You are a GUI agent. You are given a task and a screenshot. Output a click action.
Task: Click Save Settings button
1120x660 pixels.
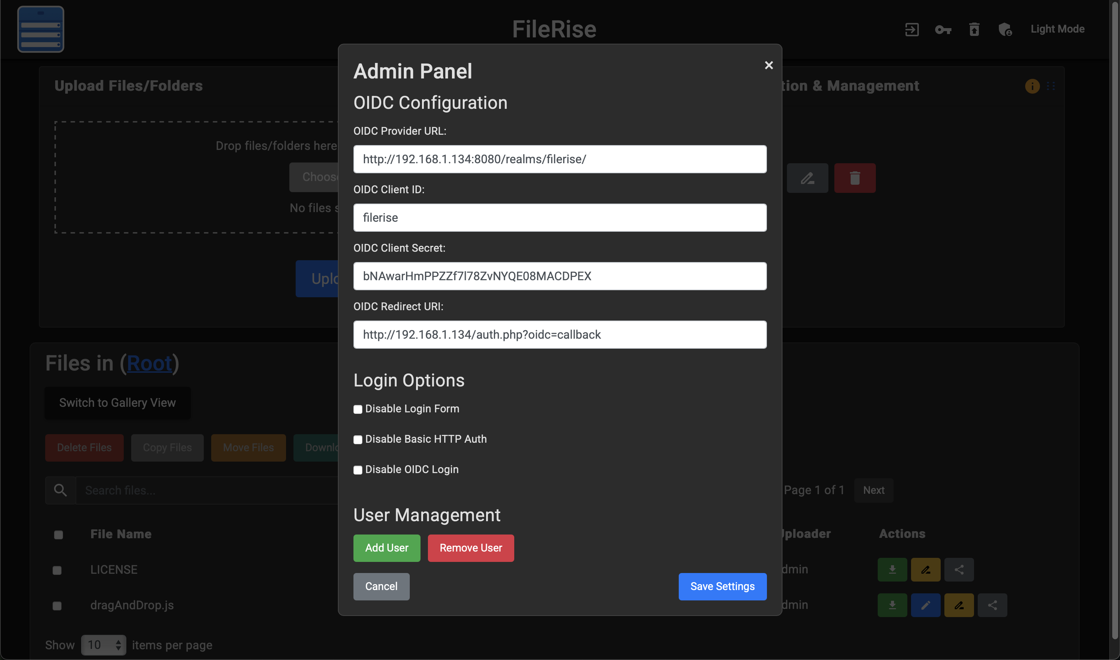[722, 586]
